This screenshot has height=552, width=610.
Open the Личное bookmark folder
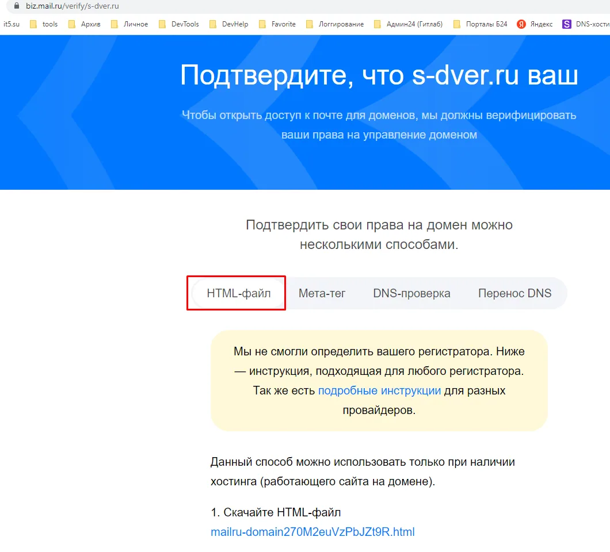[x=129, y=24]
